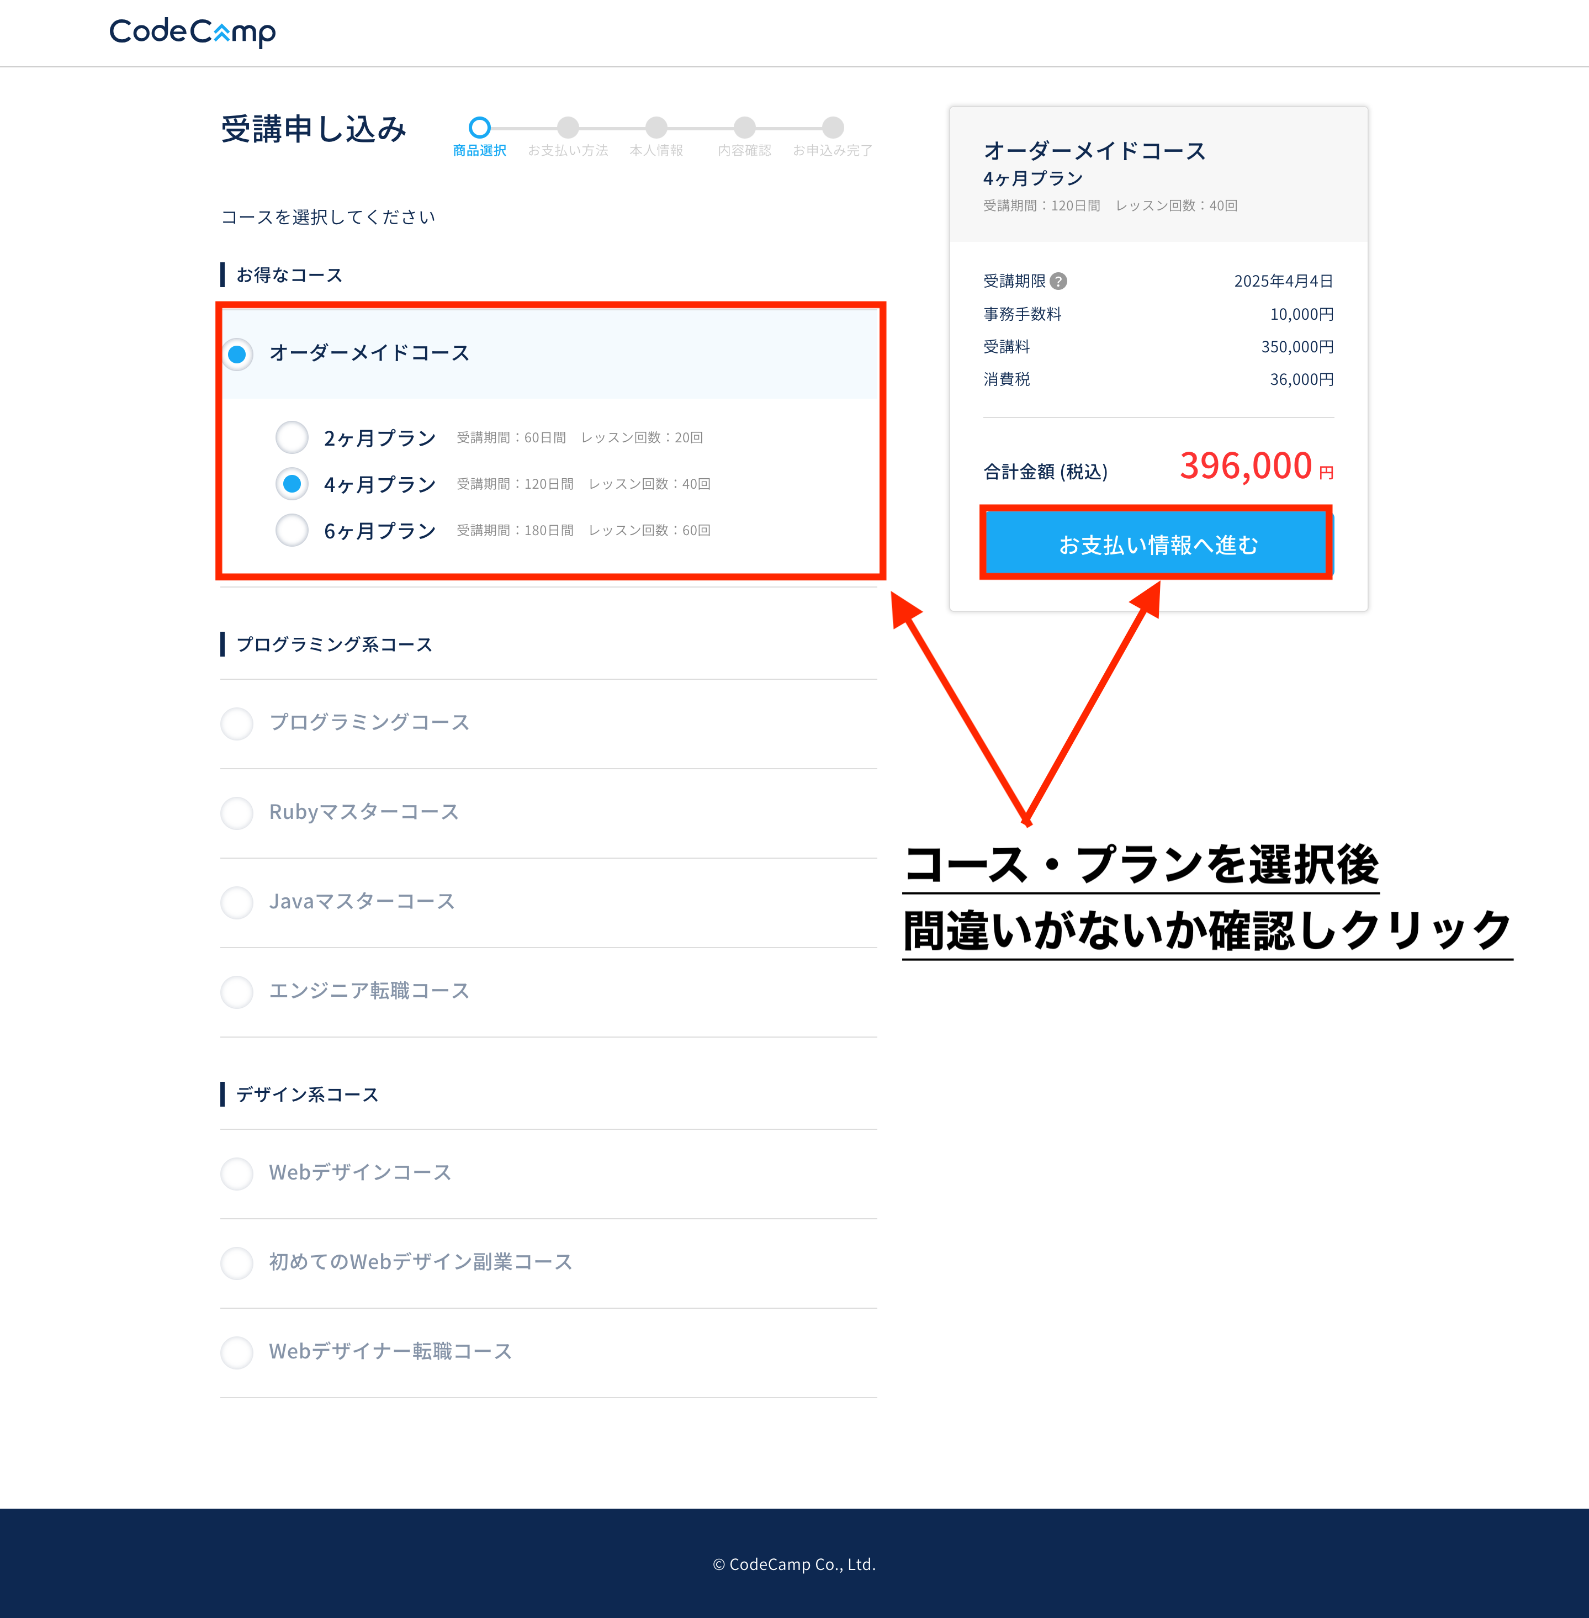Image resolution: width=1589 pixels, height=1618 pixels.
Task: Click the help icon beside 受講期限
Action: coord(1058,281)
